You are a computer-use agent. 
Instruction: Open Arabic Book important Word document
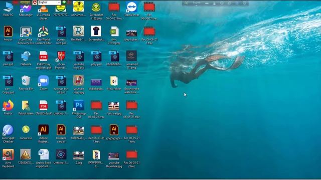(44, 158)
